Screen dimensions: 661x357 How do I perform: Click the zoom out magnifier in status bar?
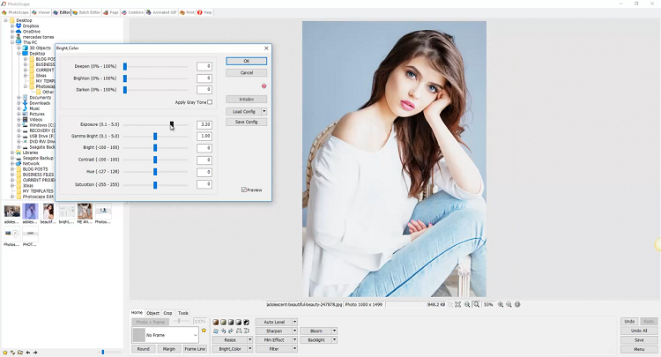point(509,304)
